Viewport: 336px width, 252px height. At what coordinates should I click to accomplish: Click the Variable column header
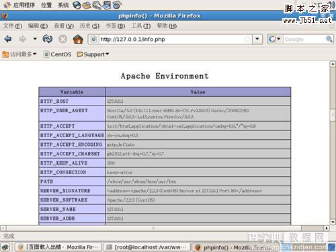pyautogui.click(x=72, y=92)
